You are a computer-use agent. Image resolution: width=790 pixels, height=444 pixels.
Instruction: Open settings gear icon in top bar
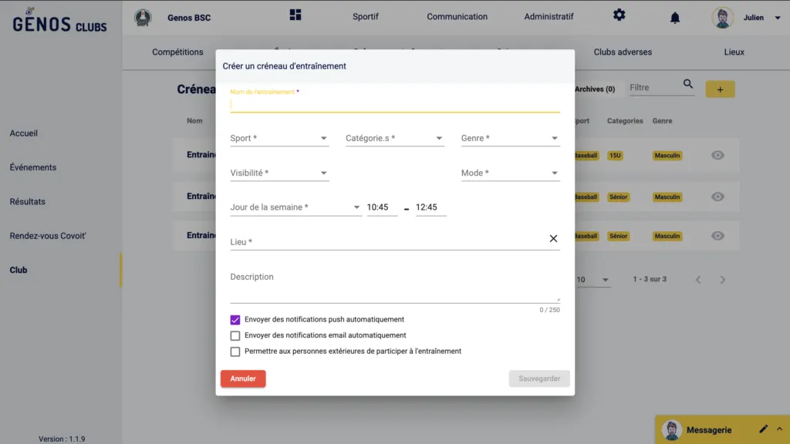[619, 15]
